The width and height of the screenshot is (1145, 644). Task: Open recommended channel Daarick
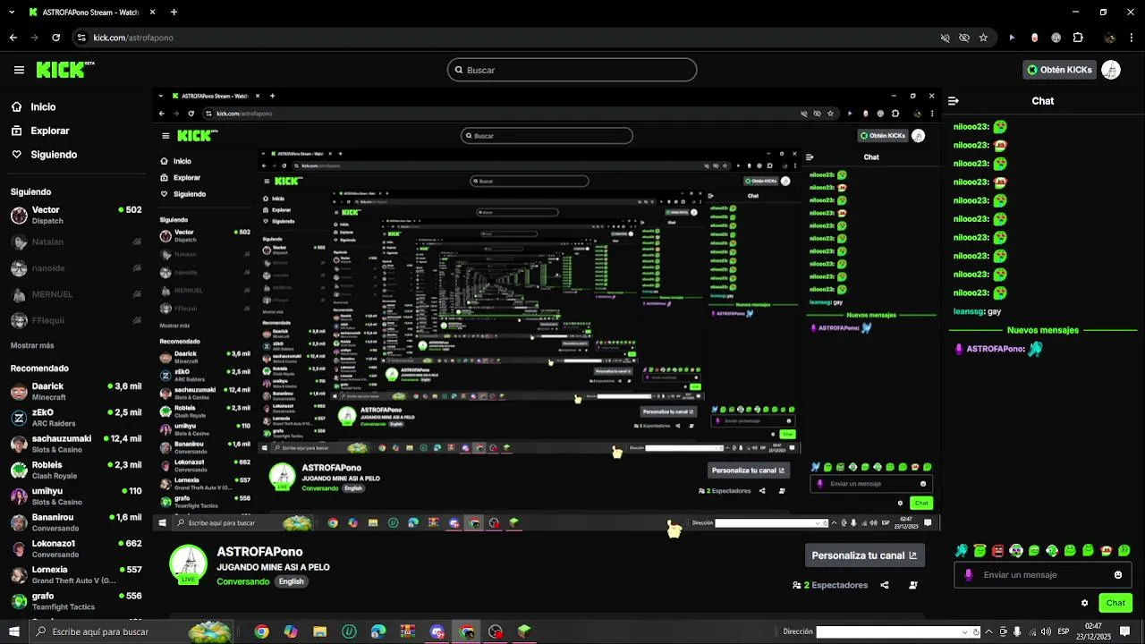click(x=76, y=392)
